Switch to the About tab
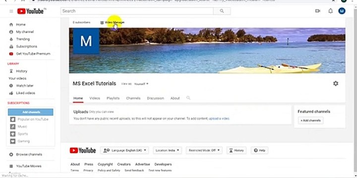 click(x=175, y=98)
